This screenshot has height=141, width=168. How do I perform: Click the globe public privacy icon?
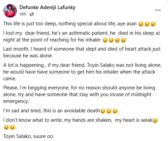pyautogui.click(x=32, y=14)
